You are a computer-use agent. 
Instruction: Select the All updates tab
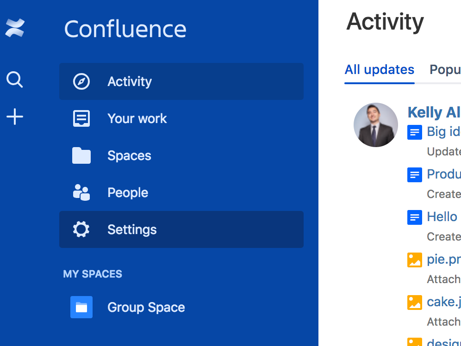379,70
